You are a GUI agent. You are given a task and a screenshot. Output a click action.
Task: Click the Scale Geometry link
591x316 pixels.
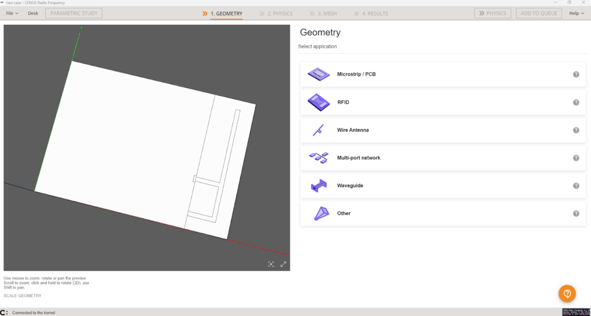(x=22, y=295)
